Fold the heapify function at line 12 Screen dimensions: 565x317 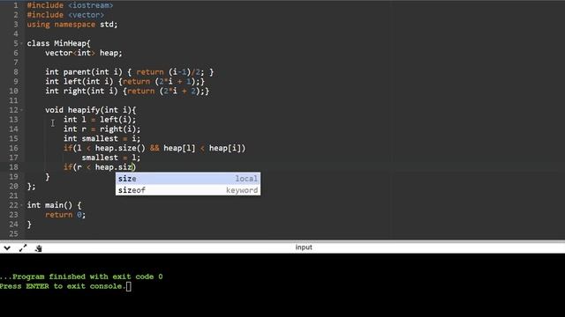[21, 110]
